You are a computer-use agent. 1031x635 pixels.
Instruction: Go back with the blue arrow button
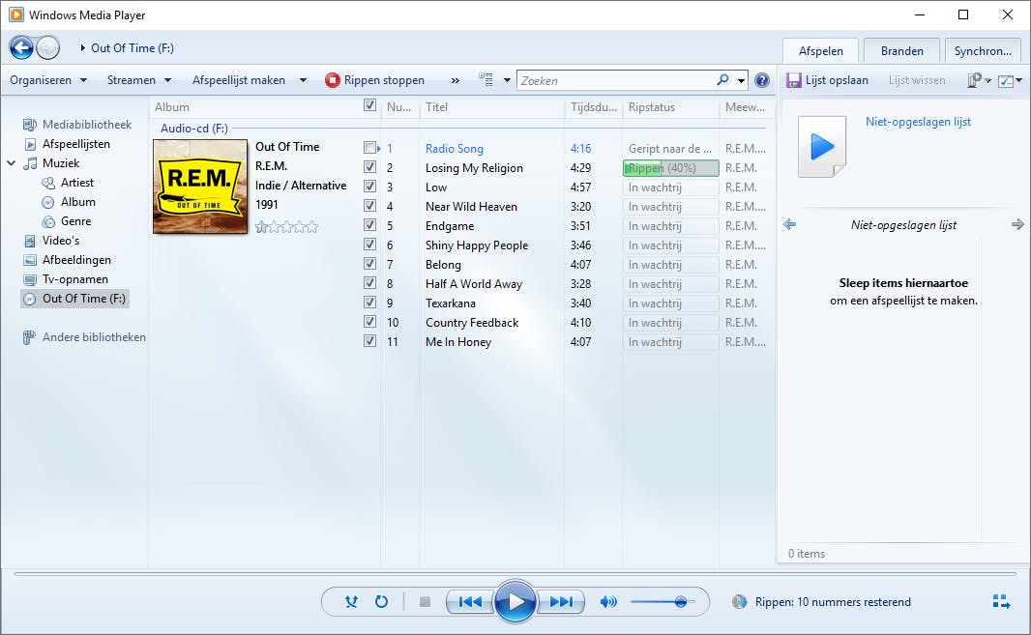(21, 47)
